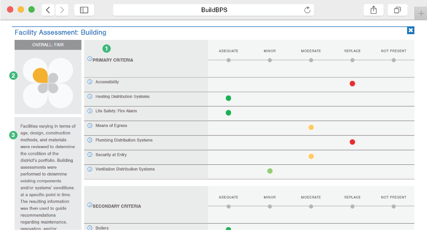The height and width of the screenshot is (230, 427).
Task: Click the info icon beside Accessibility
Action: [90, 82]
